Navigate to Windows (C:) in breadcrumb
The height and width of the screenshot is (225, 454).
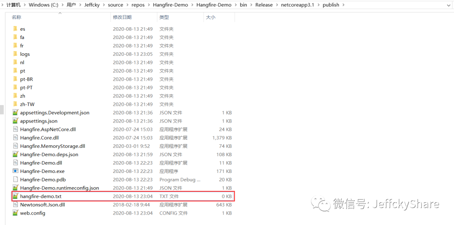point(43,5)
